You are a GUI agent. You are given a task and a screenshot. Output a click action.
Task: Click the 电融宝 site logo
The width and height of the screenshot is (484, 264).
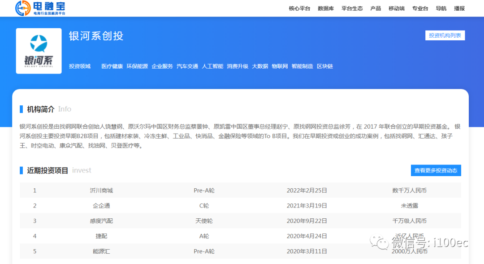pos(40,8)
